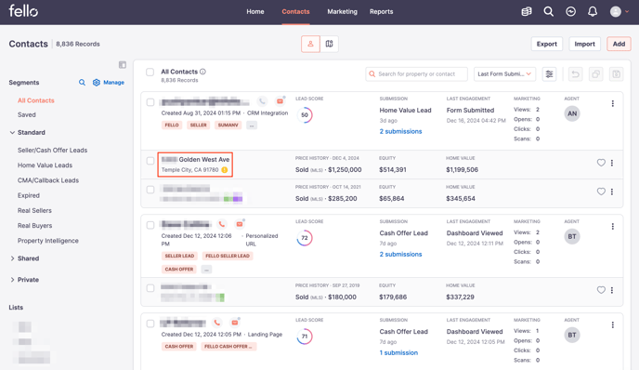
Task: Open more options for Golden West Ave row
Action: (612, 163)
